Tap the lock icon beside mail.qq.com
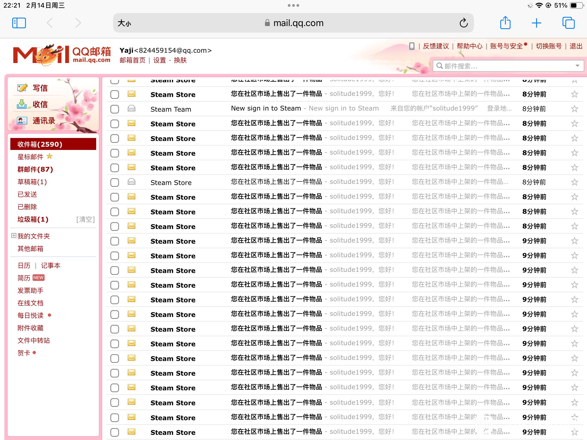This screenshot has height=440, width=587. (267, 23)
